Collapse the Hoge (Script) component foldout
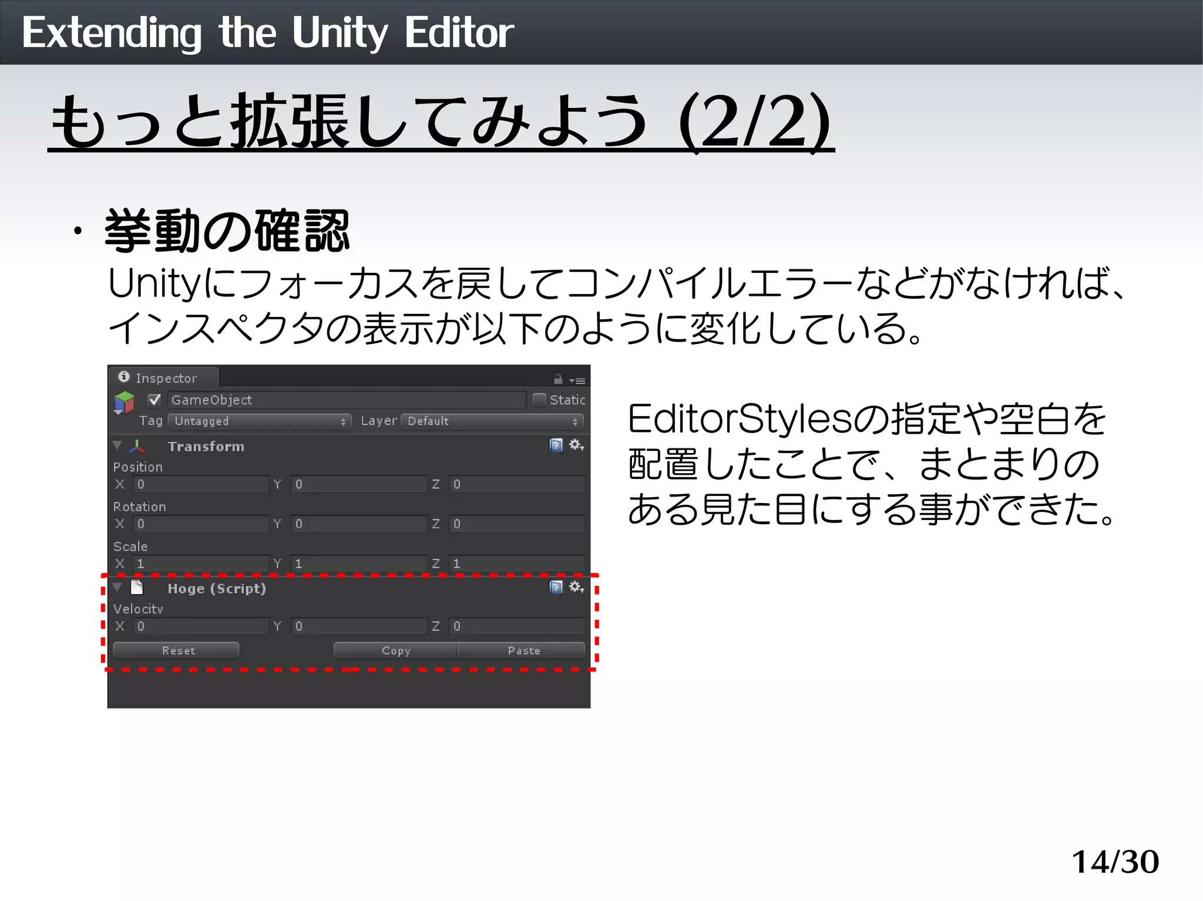Screen dimensions: 1203x901 (117, 588)
